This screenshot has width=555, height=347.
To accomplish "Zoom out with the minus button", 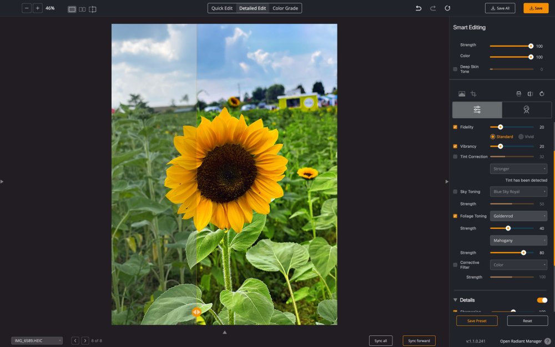I will pos(27,8).
